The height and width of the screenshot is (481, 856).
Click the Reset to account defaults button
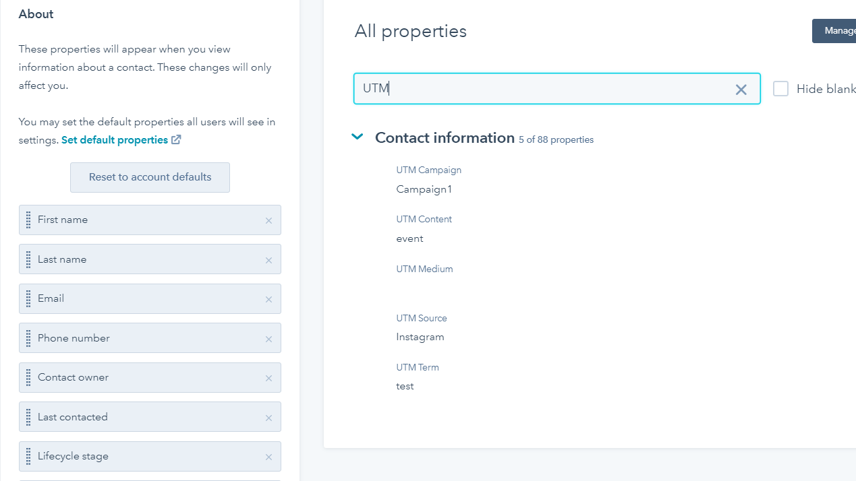click(x=150, y=177)
